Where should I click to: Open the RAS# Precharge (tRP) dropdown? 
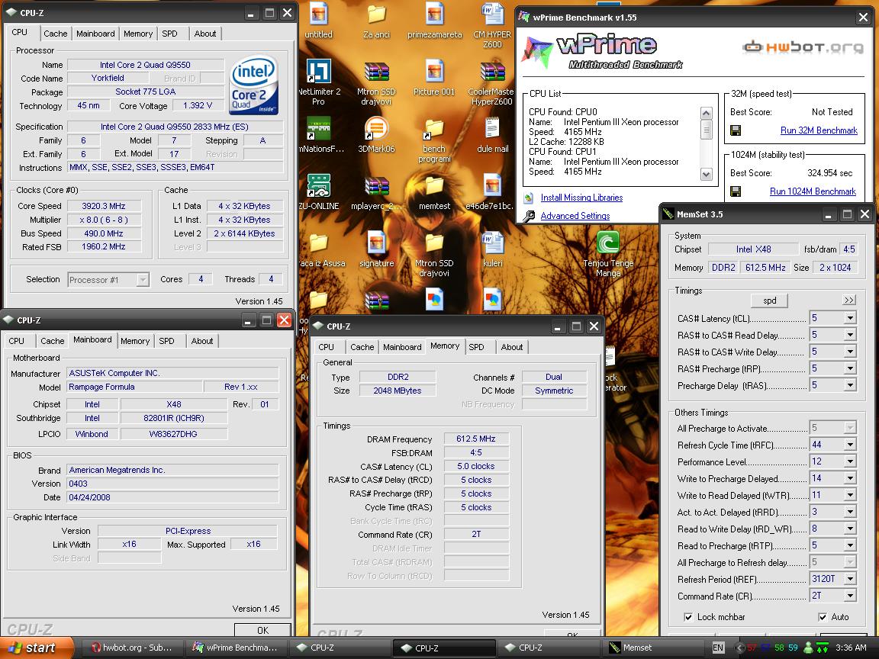(x=850, y=368)
